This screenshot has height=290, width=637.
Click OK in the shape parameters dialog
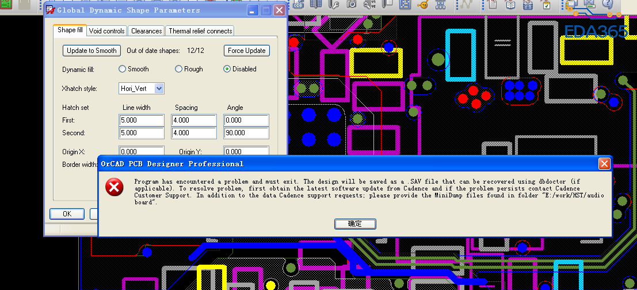[x=67, y=213]
